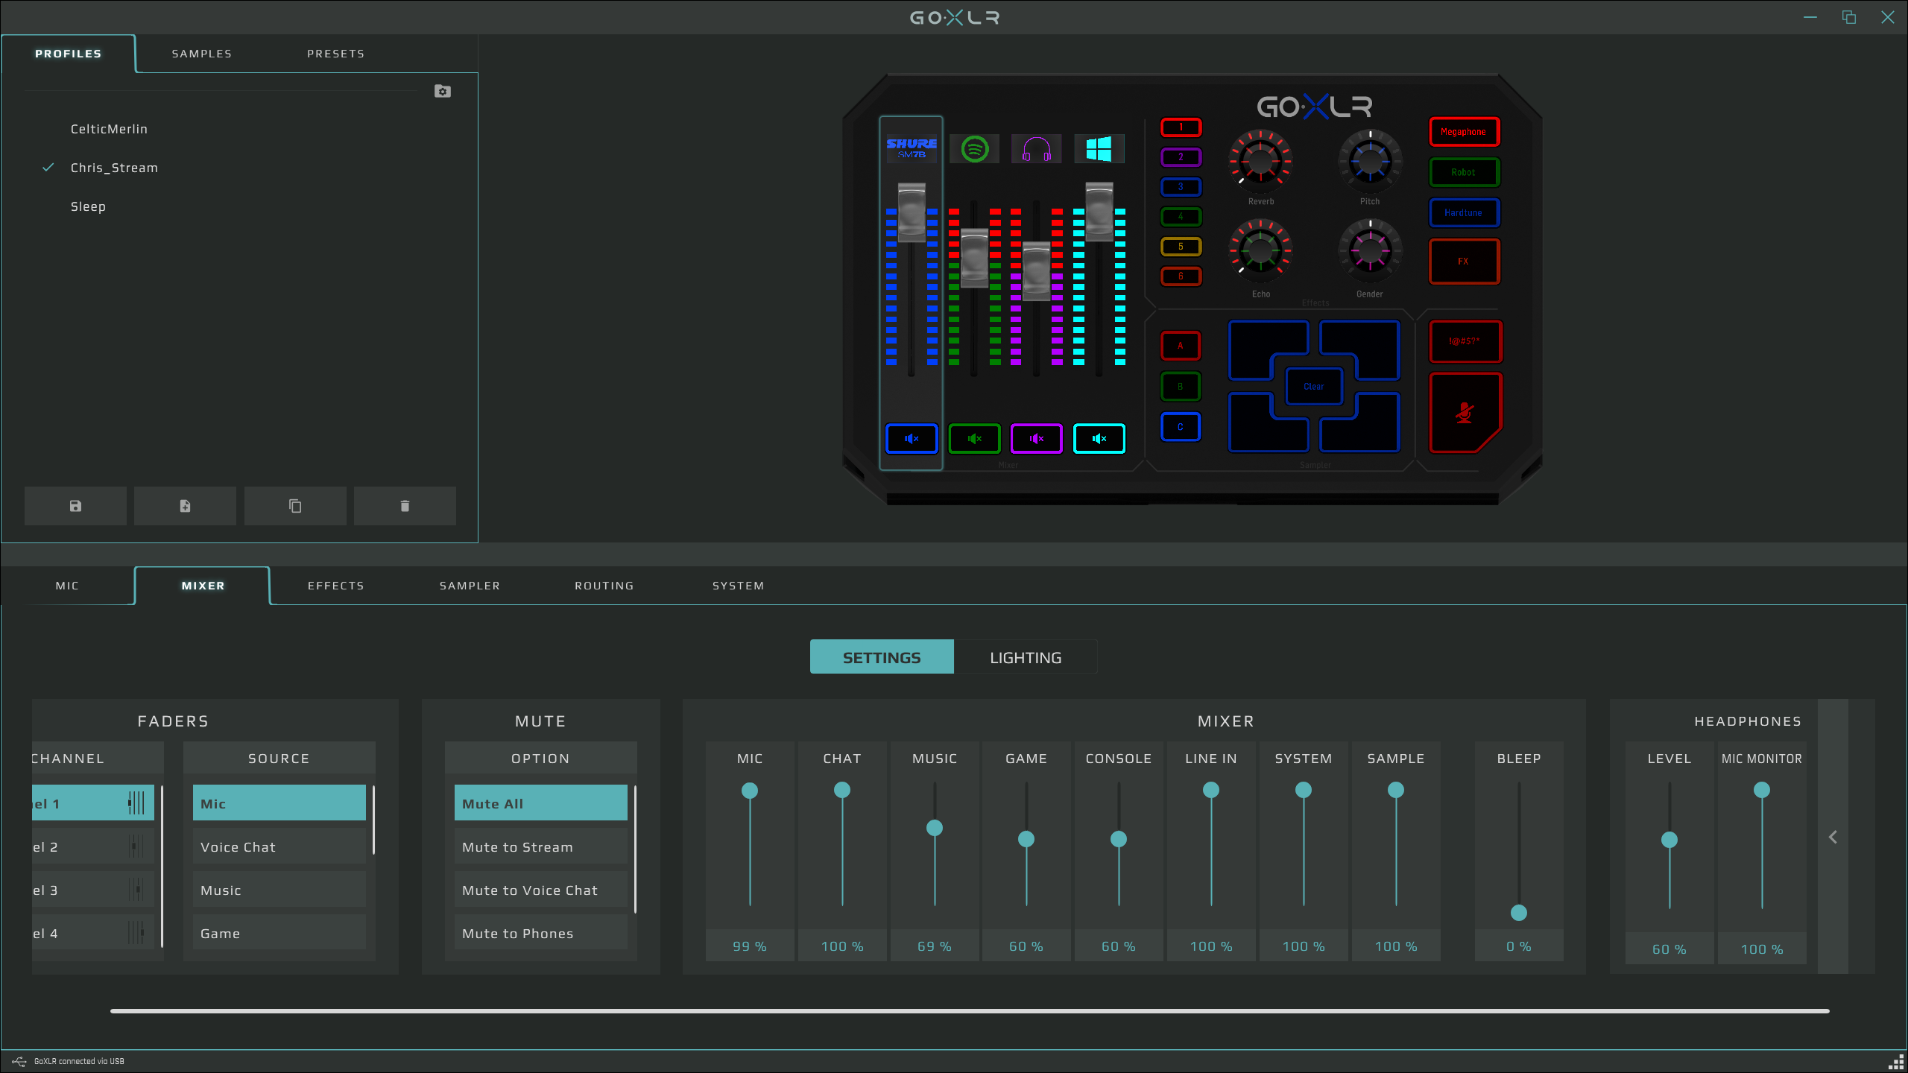Select Mute to Phones option
This screenshot has width=1908, height=1073.
click(541, 934)
